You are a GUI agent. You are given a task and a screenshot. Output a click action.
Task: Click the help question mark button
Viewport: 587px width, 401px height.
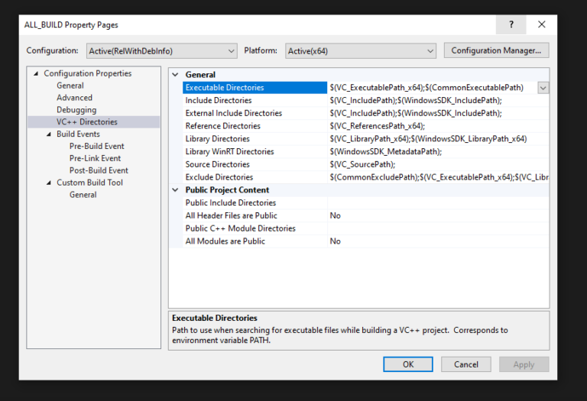511,24
